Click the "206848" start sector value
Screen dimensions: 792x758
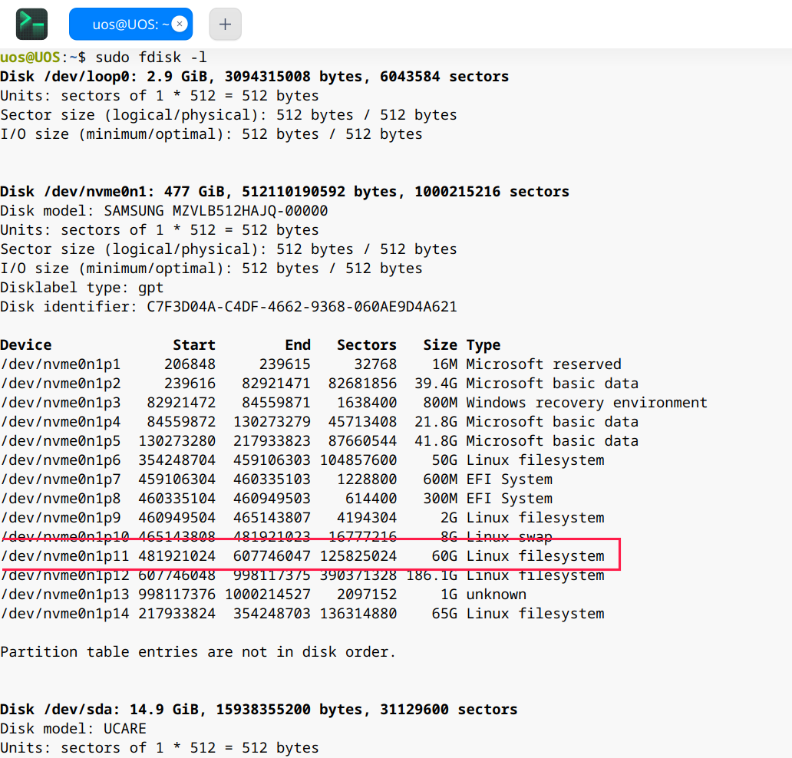point(190,364)
